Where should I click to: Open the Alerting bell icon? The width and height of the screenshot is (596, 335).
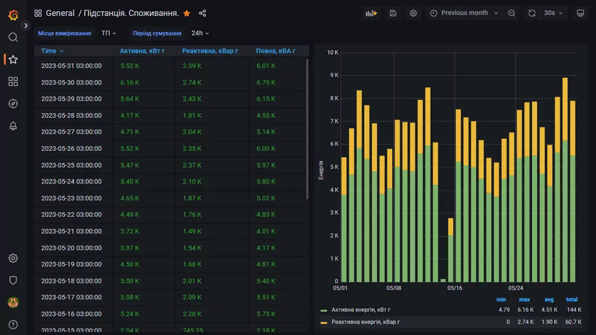point(13,126)
